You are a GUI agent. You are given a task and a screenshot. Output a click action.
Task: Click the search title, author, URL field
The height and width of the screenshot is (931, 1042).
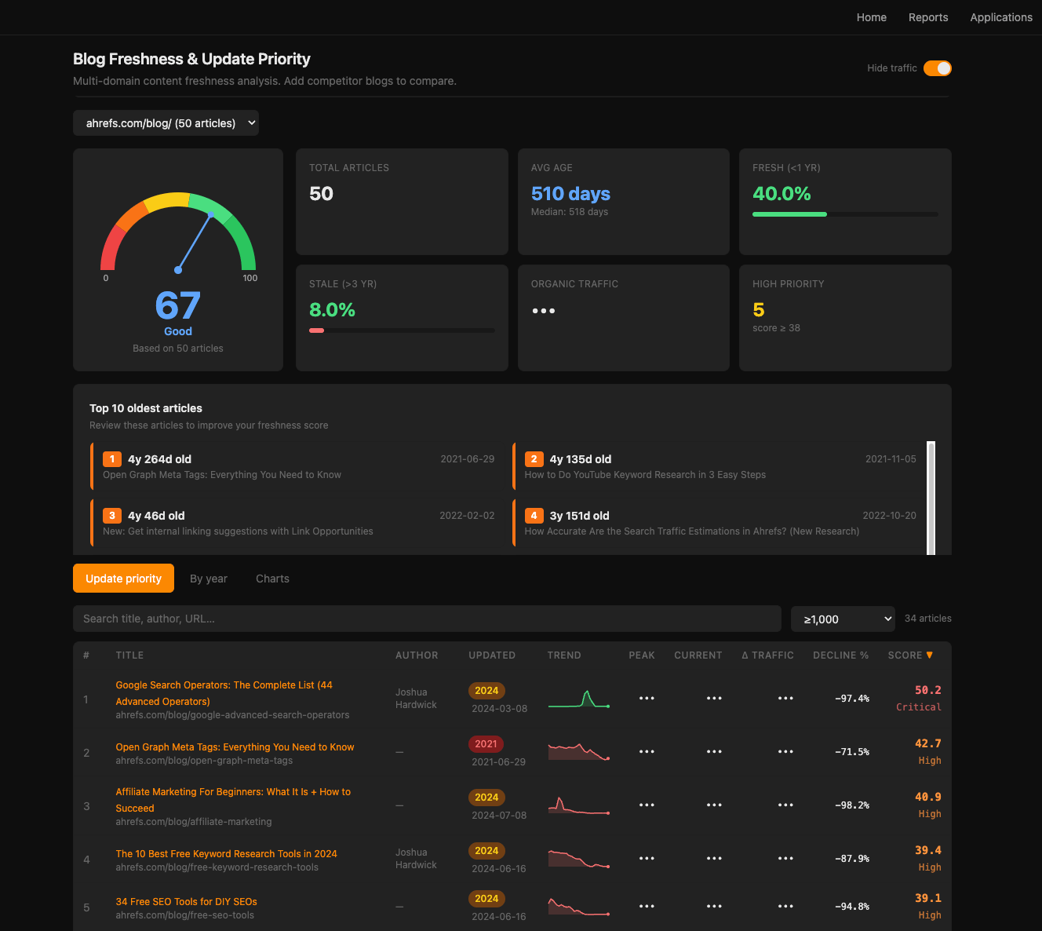coord(427,619)
